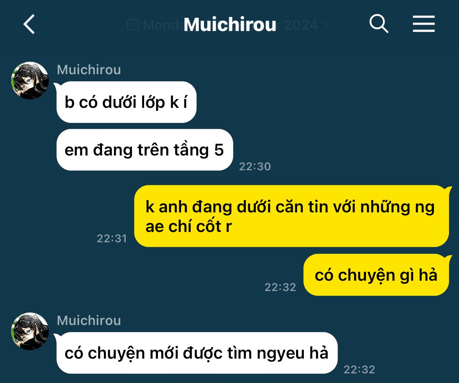The image size is (459, 383).
Task: Go back using the left arrow icon
Action: point(29,24)
